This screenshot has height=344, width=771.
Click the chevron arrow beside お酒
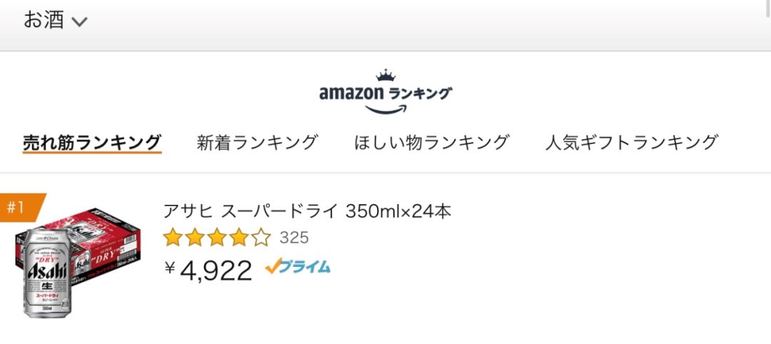80,21
